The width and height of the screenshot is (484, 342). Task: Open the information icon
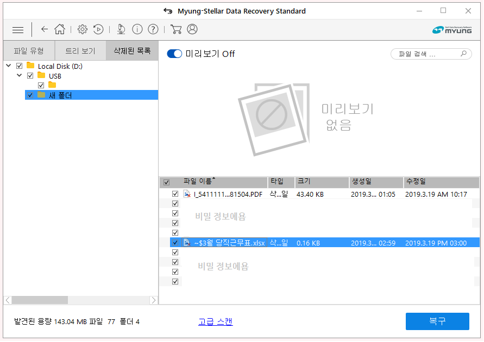tap(137, 29)
